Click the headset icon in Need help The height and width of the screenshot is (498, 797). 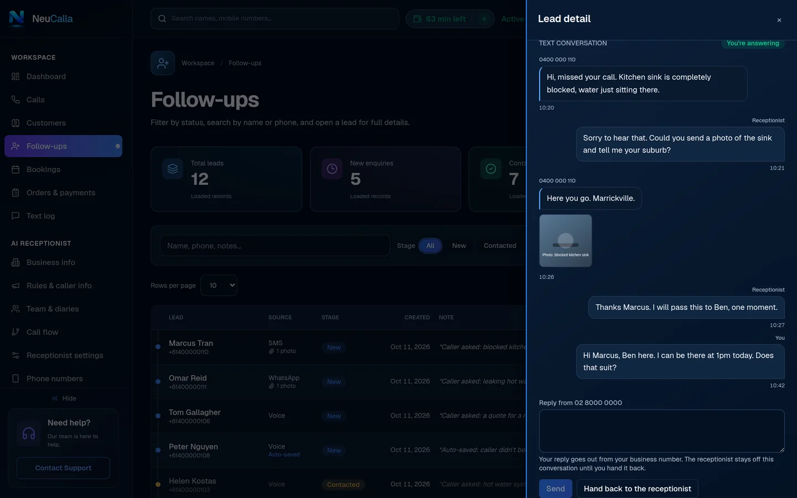29,434
